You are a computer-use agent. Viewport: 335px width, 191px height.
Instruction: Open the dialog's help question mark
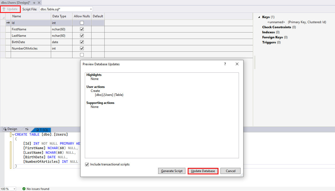point(225,64)
